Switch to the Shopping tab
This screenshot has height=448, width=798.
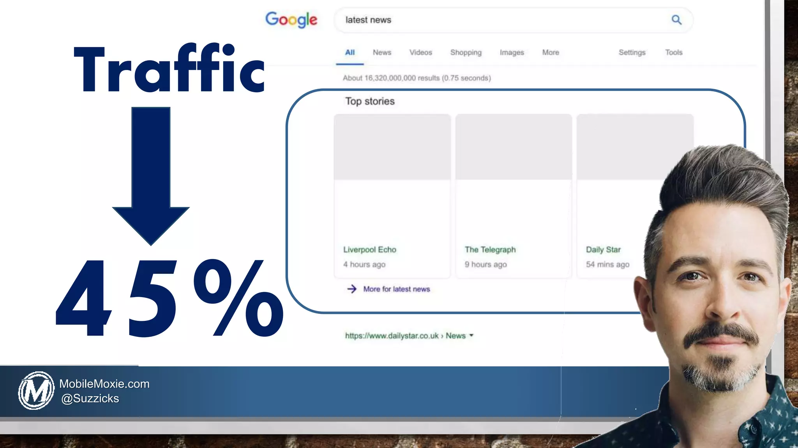click(466, 52)
